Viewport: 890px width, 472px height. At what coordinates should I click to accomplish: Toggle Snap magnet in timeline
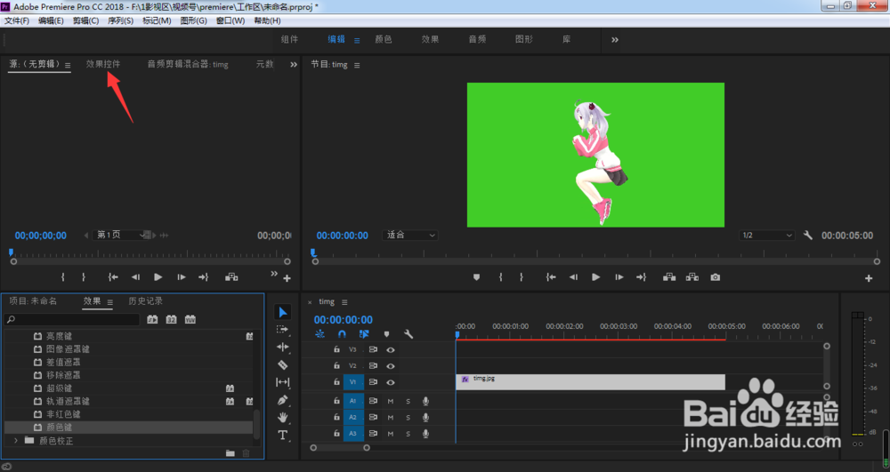[342, 334]
